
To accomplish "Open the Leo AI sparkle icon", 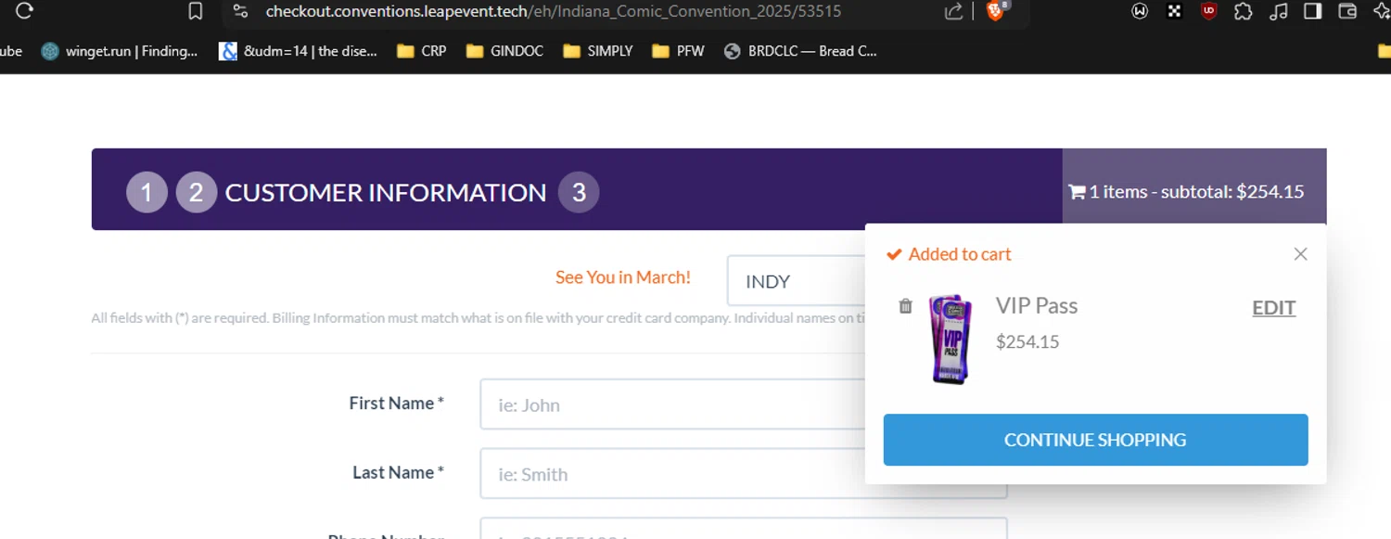I will (1381, 11).
